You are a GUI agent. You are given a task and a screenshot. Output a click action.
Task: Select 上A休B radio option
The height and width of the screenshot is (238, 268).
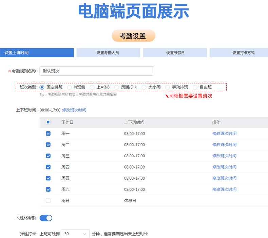tap(92, 87)
